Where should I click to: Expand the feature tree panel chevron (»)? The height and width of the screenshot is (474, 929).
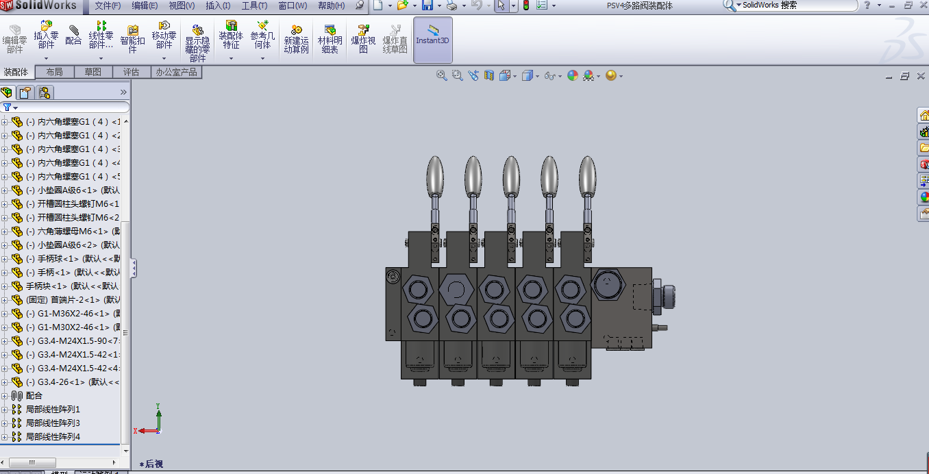coord(124,92)
